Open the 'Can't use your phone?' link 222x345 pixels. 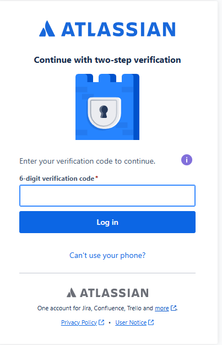click(x=107, y=256)
